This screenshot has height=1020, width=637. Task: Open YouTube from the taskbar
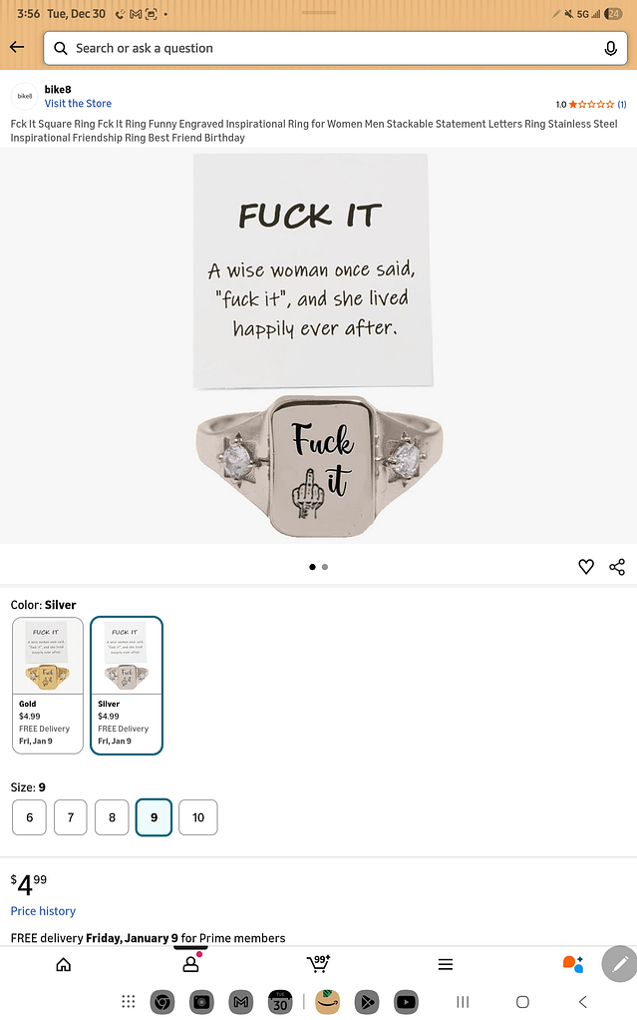[x=407, y=1002]
